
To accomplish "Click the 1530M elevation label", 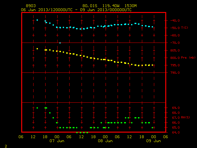I will coord(131,6).
